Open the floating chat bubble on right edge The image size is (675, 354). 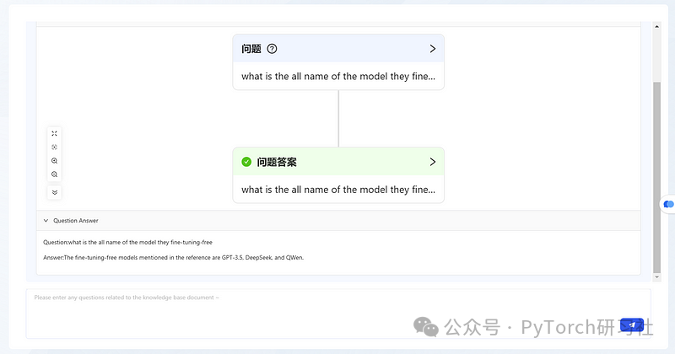coord(669,204)
